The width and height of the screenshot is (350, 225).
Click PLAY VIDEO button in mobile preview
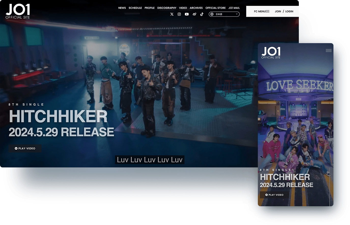274,195
